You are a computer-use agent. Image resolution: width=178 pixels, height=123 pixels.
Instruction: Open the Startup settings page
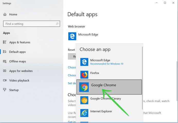pos(14,90)
